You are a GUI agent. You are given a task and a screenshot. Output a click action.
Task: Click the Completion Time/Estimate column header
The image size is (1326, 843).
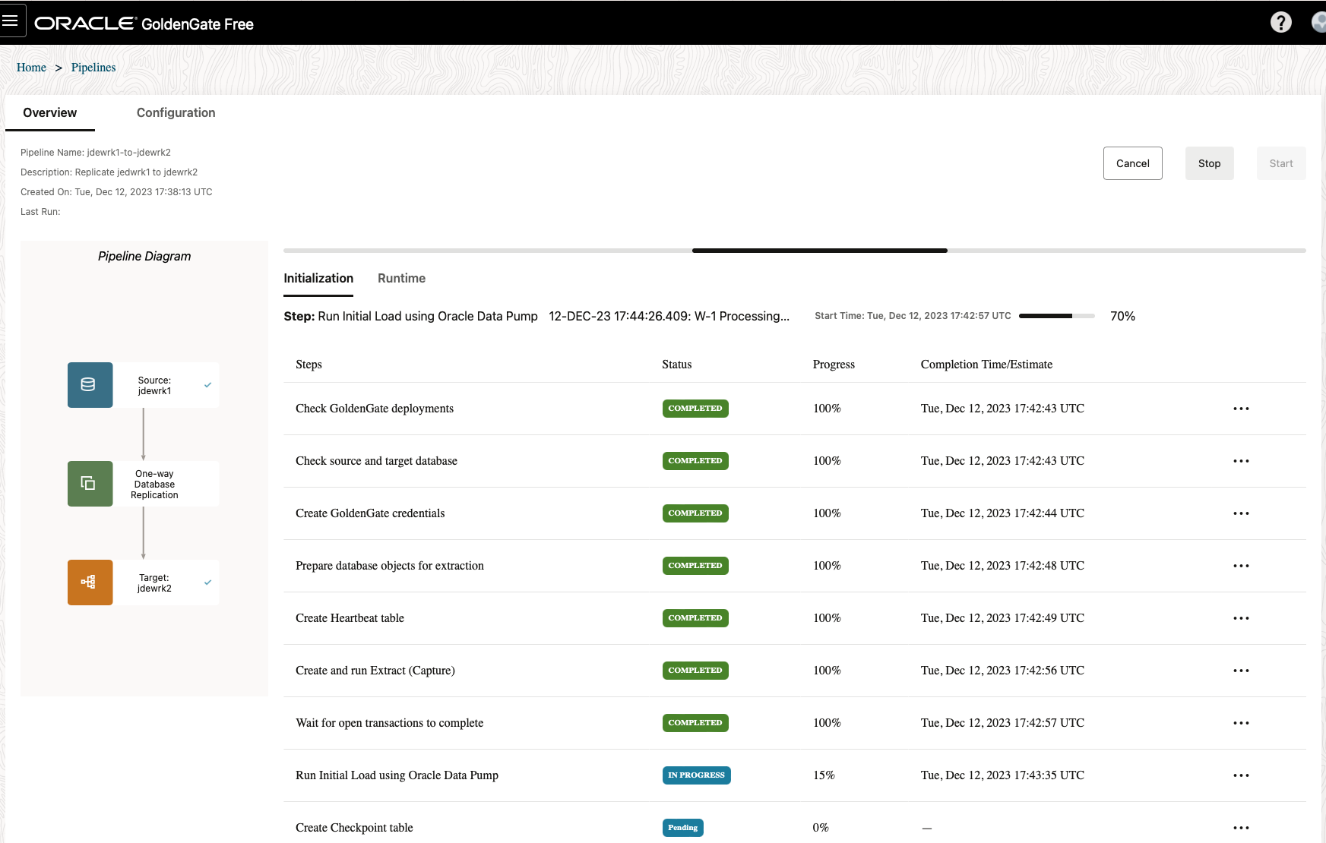pyautogui.click(x=986, y=365)
